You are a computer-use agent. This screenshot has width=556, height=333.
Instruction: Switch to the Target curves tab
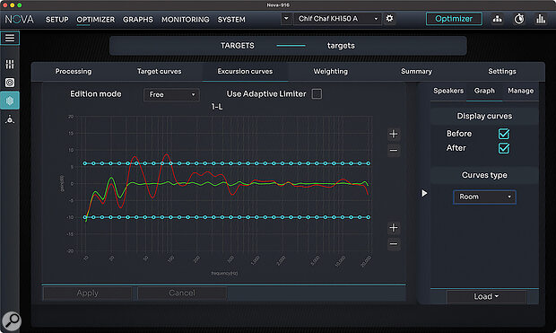click(160, 72)
